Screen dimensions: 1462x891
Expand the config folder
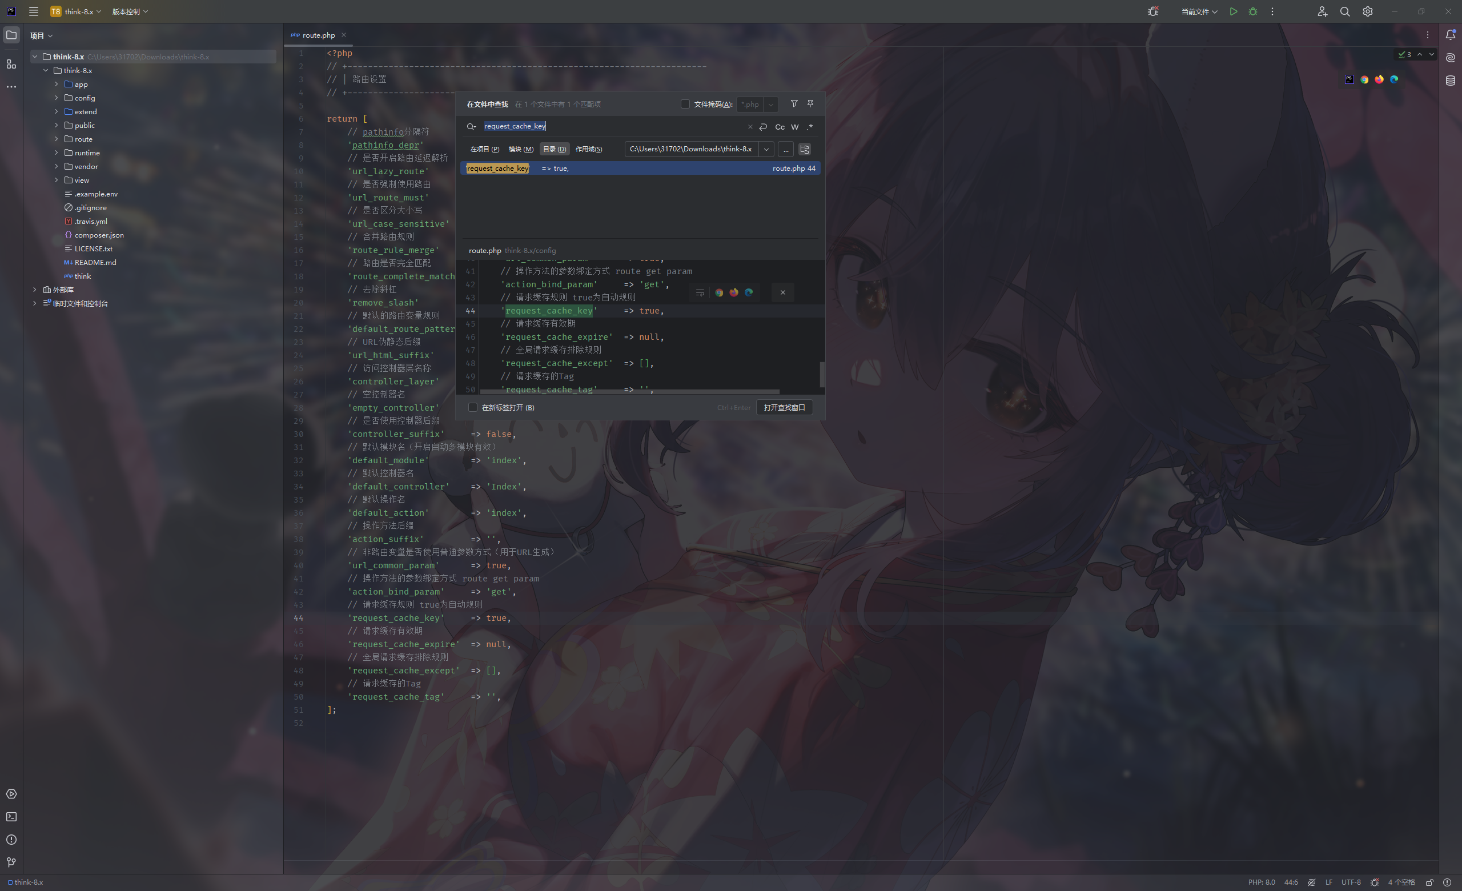point(57,98)
